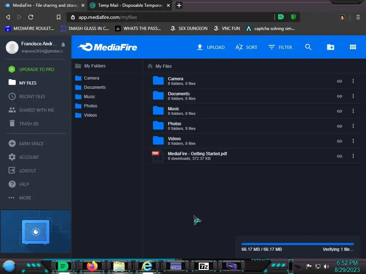This screenshot has height=274, width=366.
Task: Select Documents in My Folders tree
Action: point(90,87)
